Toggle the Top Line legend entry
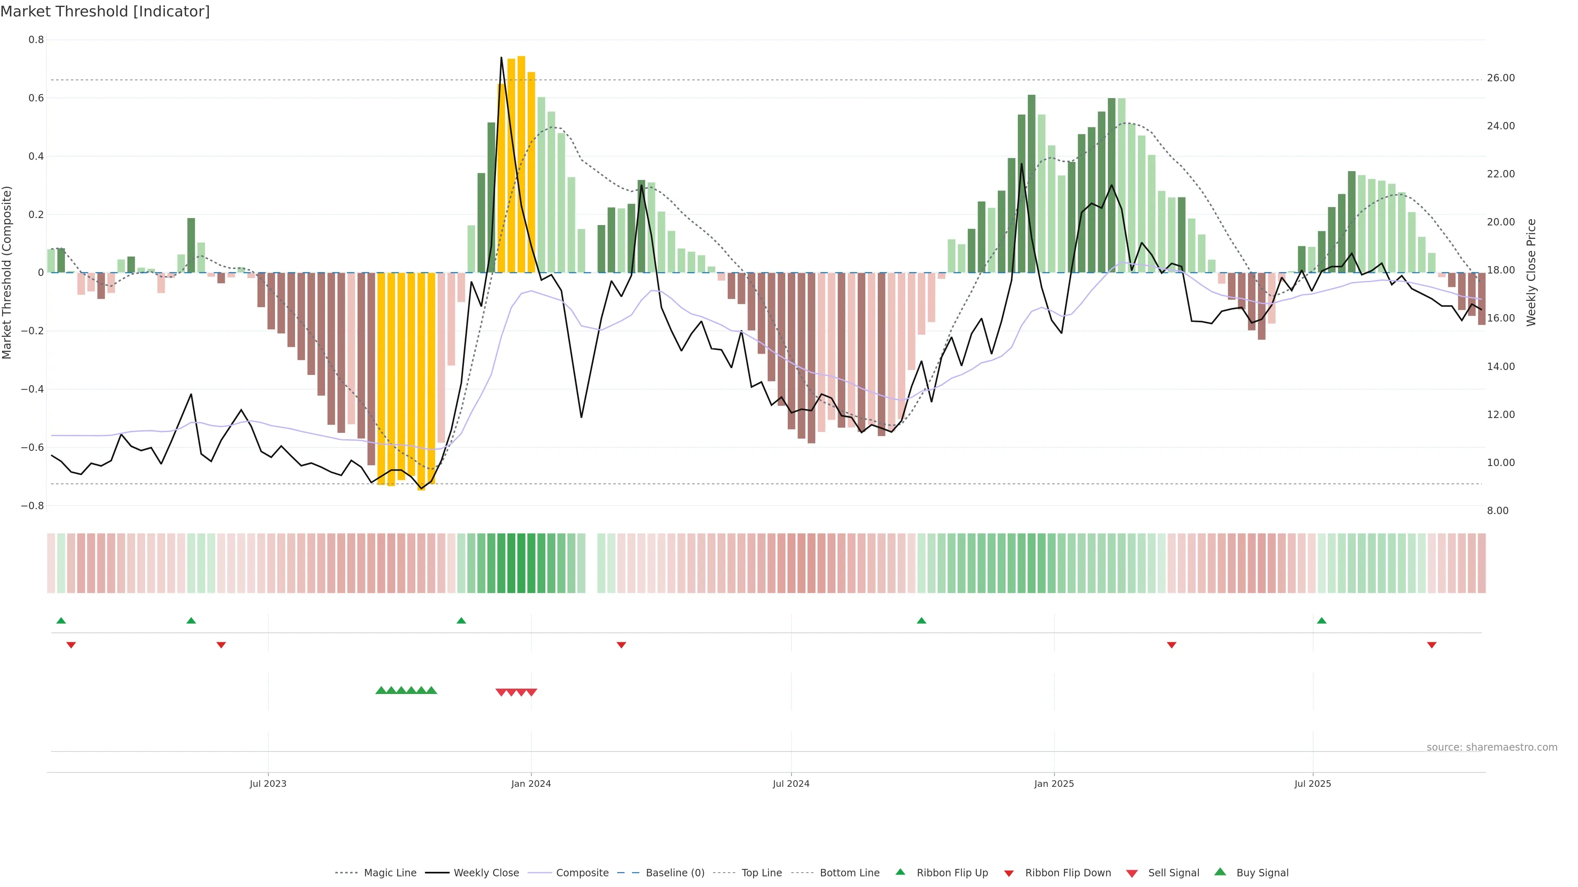1578x887 pixels. click(761, 873)
